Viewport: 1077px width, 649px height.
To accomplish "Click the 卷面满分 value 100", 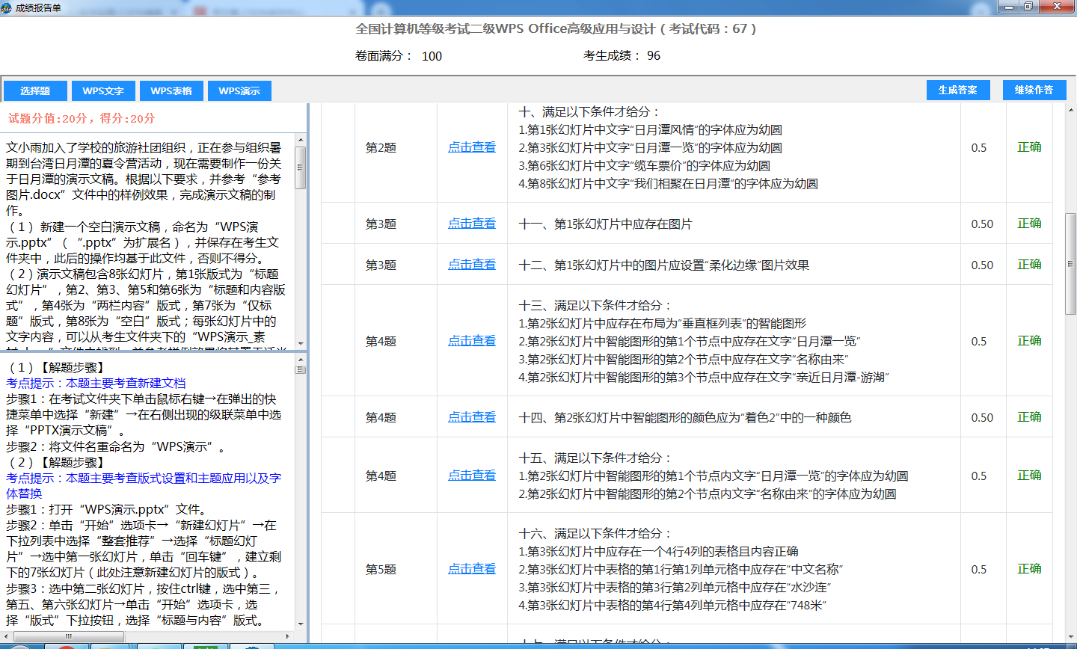I will (x=432, y=56).
